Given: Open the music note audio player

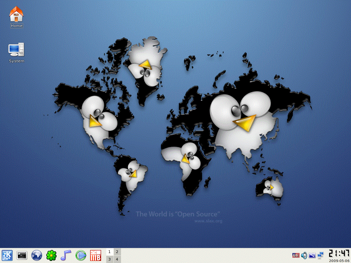Looking at the screenshot, I should tap(66, 255).
